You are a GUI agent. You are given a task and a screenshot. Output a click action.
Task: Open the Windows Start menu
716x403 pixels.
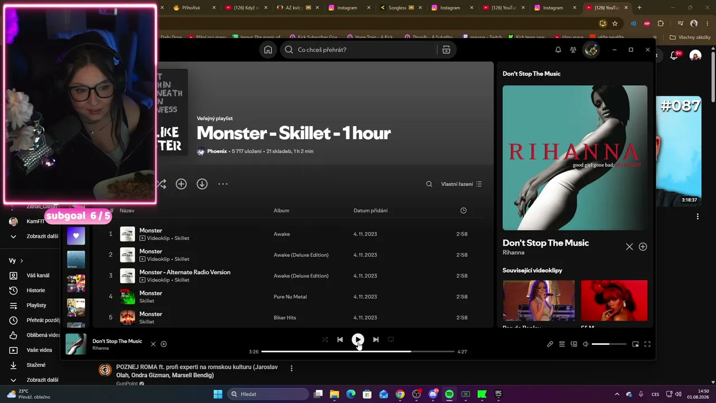(x=218, y=394)
